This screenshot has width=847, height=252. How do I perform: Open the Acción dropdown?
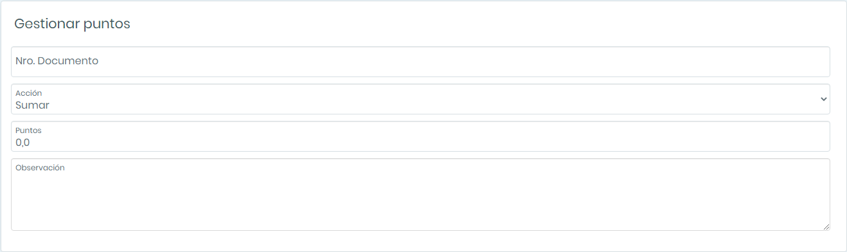pos(420,99)
